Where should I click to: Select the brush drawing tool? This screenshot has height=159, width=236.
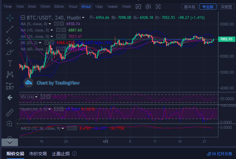[10, 52]
